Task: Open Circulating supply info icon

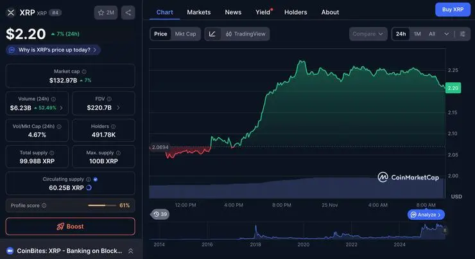Action: coord(88,179)
